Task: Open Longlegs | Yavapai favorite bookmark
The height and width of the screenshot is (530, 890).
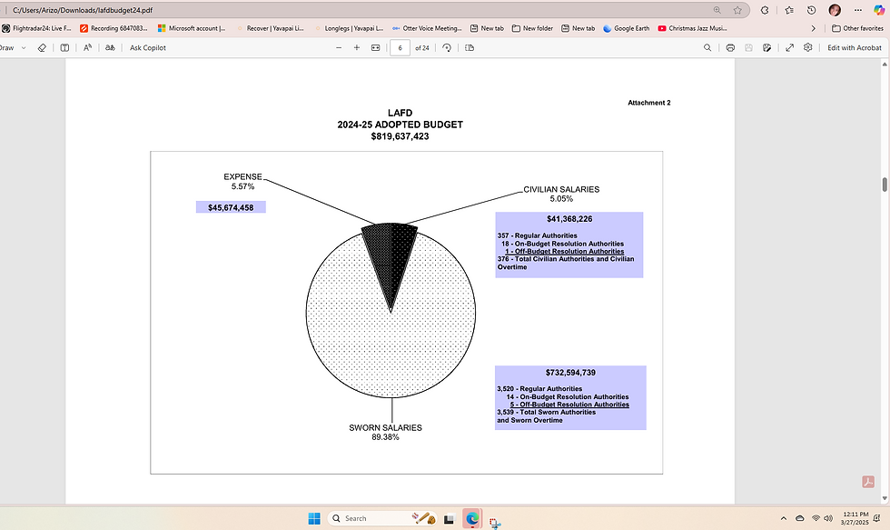Action: click(349, 28)
